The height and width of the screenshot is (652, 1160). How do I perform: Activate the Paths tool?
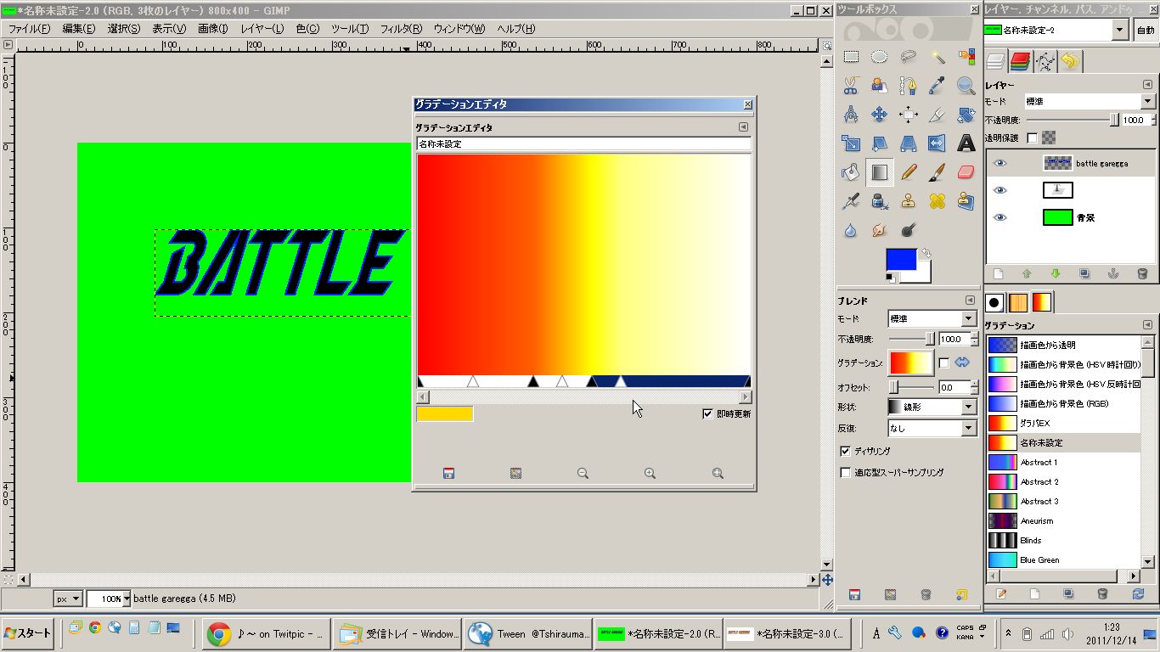point(909,86)
